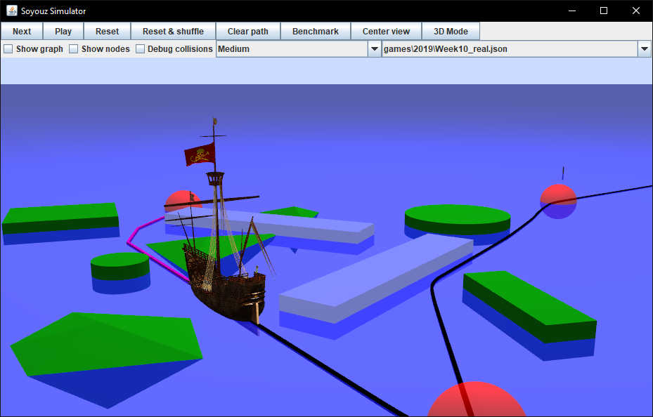Screen dimensions: 653x417
Task: Click Center view
Action: point(386,31)
